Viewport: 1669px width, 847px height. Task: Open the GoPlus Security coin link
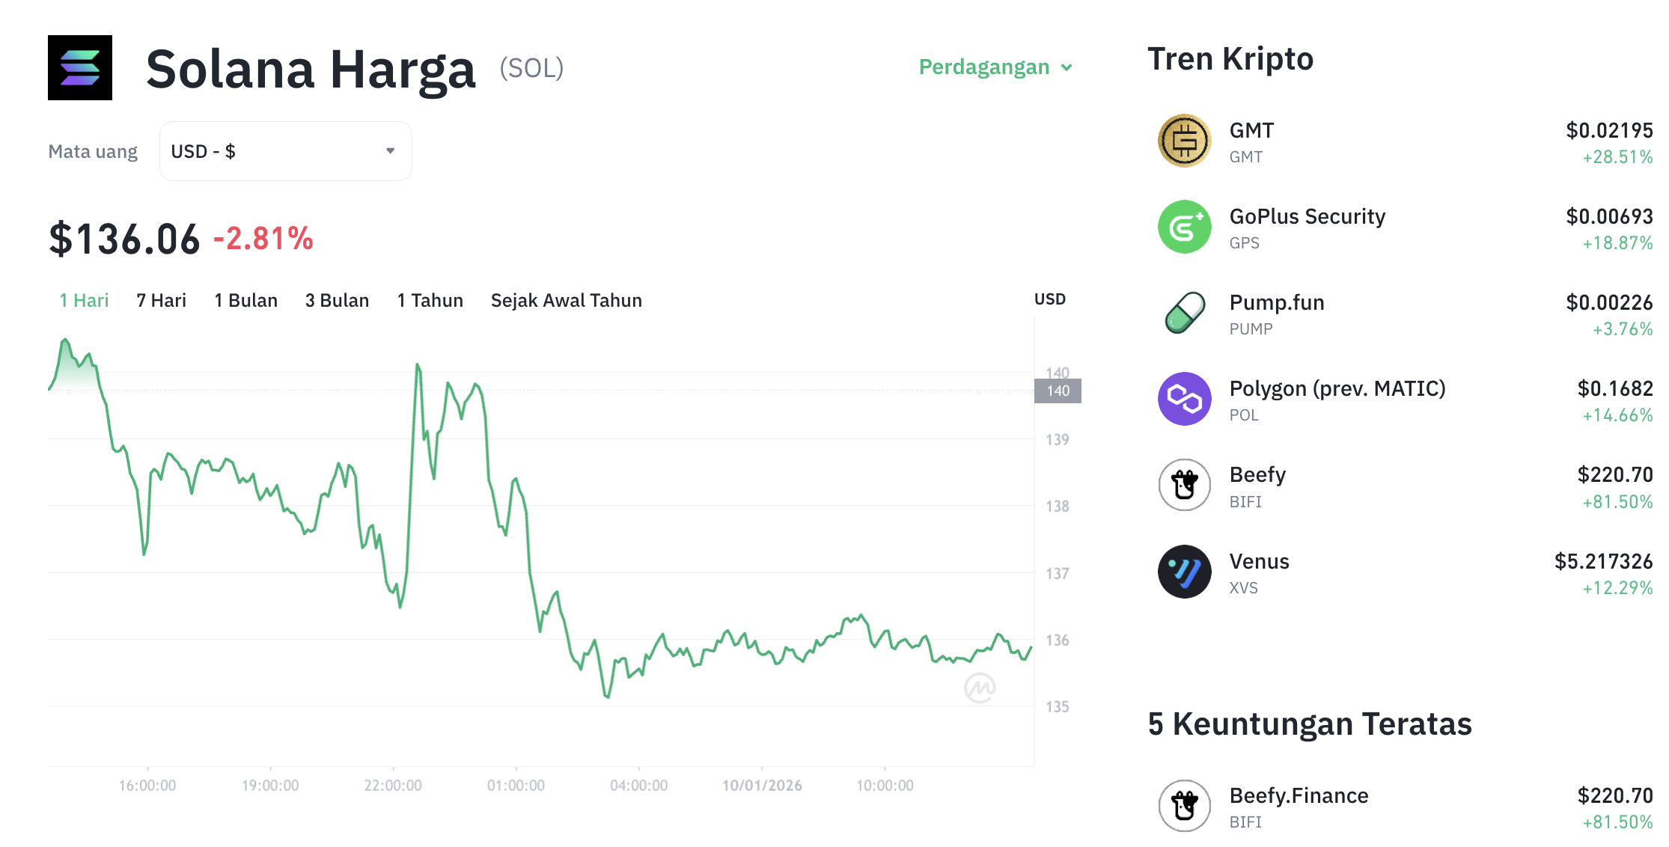tap(1307, 216)
